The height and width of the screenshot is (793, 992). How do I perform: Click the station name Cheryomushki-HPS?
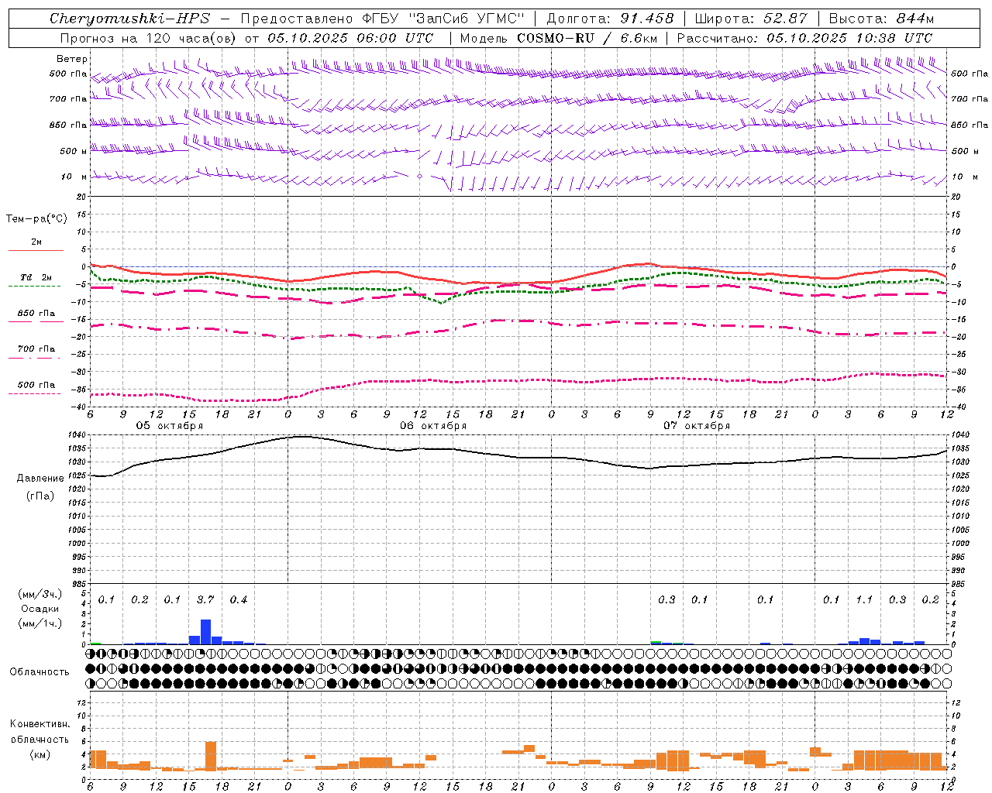pos(129,19)
